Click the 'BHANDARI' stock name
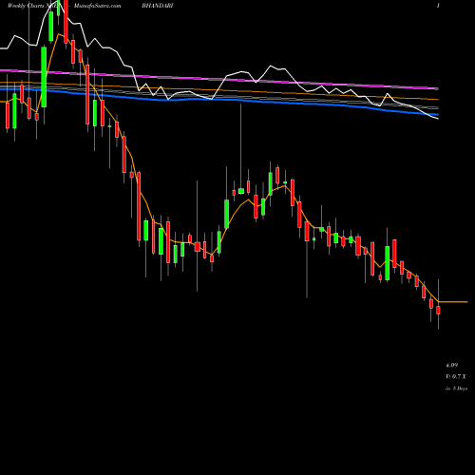 click(158, 6)
